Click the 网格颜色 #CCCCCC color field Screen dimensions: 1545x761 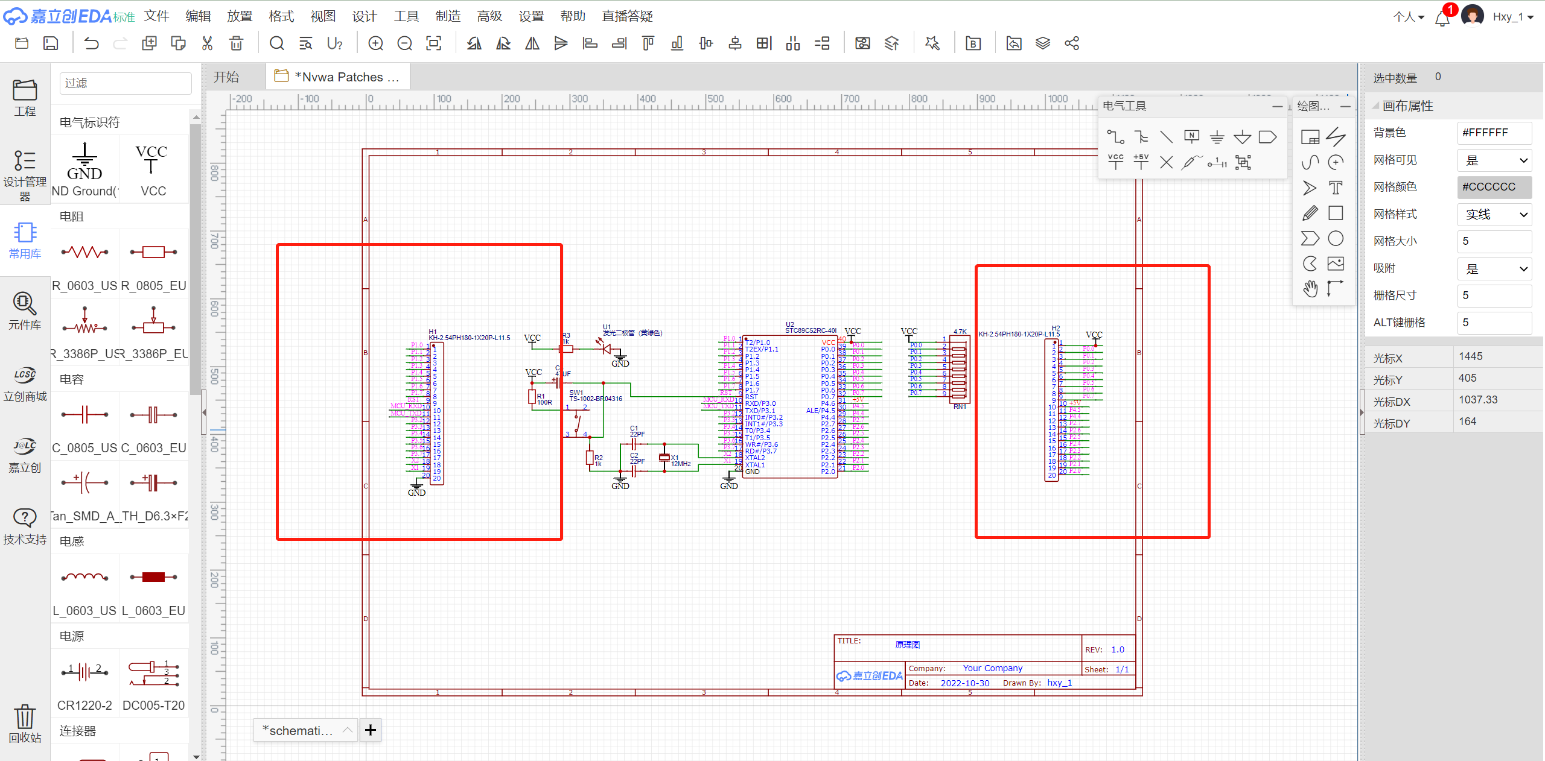tap(1494, 187)
